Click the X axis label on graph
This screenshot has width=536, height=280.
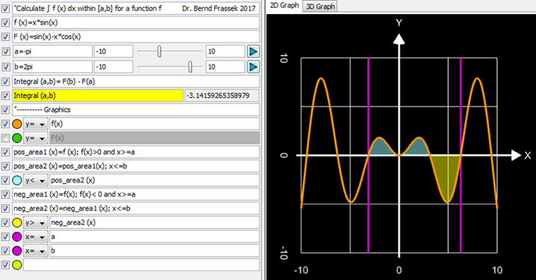pos(528,156)
